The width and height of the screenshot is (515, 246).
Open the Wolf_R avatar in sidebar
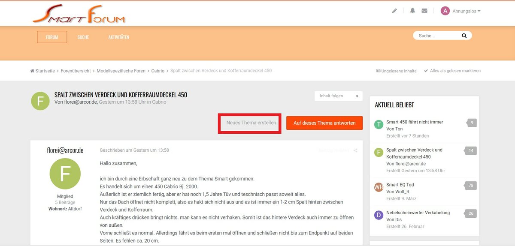[379, 187]
